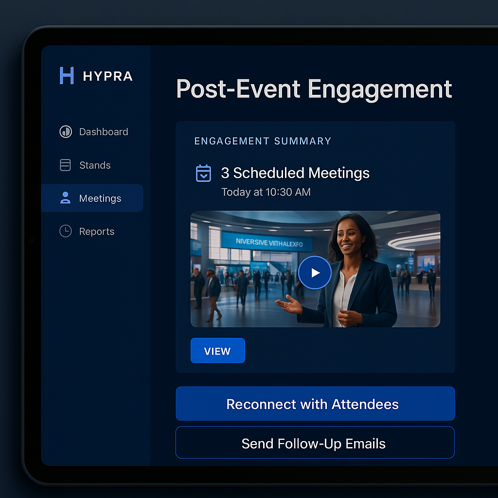Viewport: 498px width, 498px height.
Task: Click the Meetings person icon
Action: coord(66,198)
